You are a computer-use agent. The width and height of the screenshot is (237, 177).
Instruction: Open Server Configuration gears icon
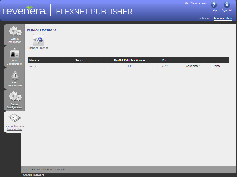tap(15, 96)
